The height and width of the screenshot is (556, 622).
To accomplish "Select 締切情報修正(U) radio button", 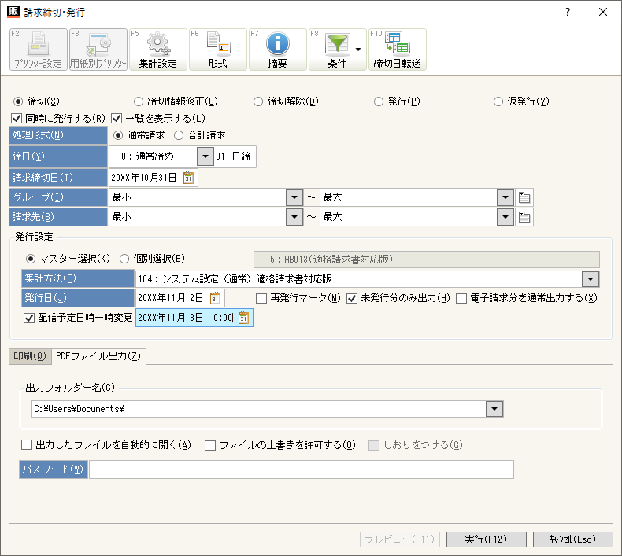I will click(x=139, y=101).
